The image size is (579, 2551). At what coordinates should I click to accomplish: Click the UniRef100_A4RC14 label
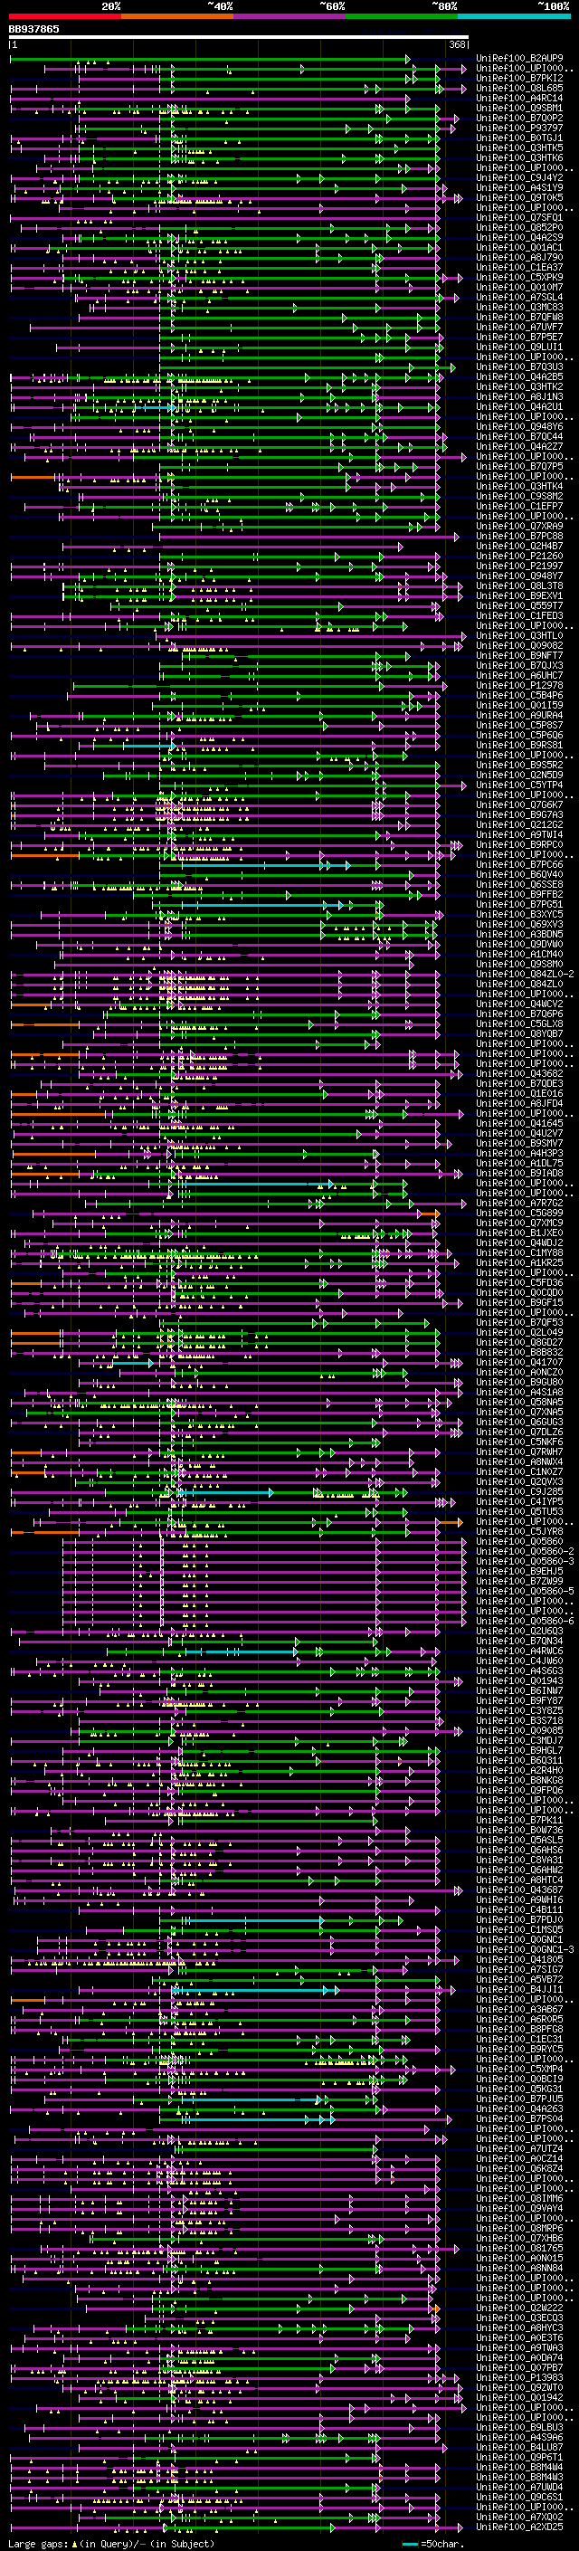[519, 98]
